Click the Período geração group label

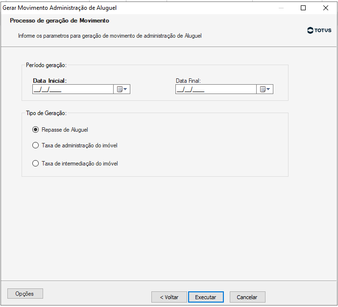pos(46,65)
